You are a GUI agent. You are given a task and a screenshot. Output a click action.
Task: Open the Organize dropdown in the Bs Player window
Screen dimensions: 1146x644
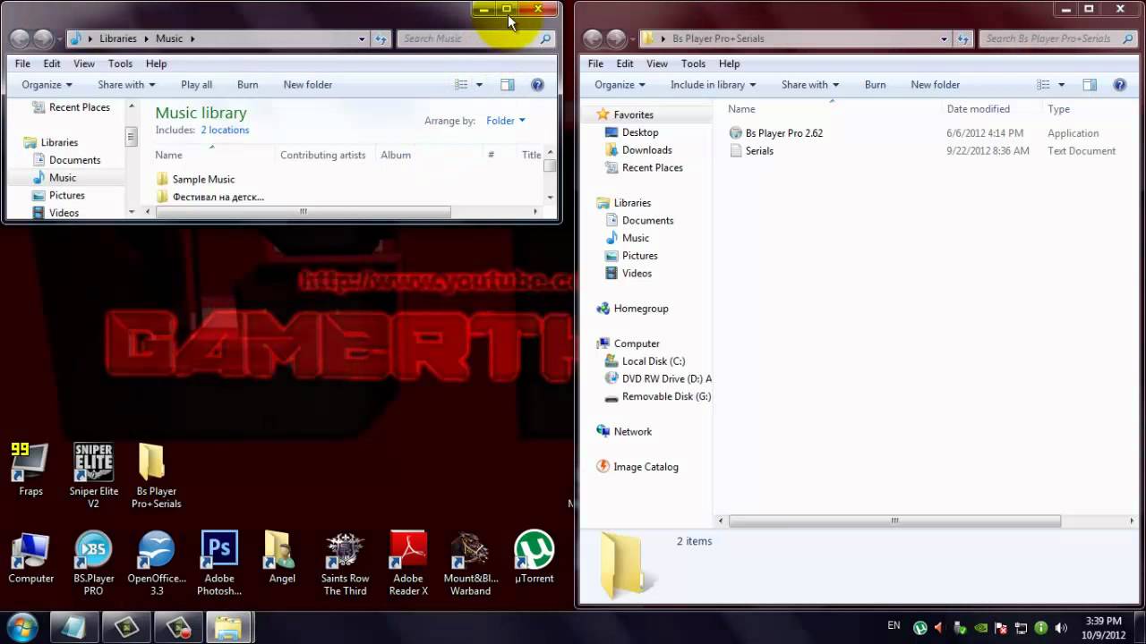(x=620, y=85)
